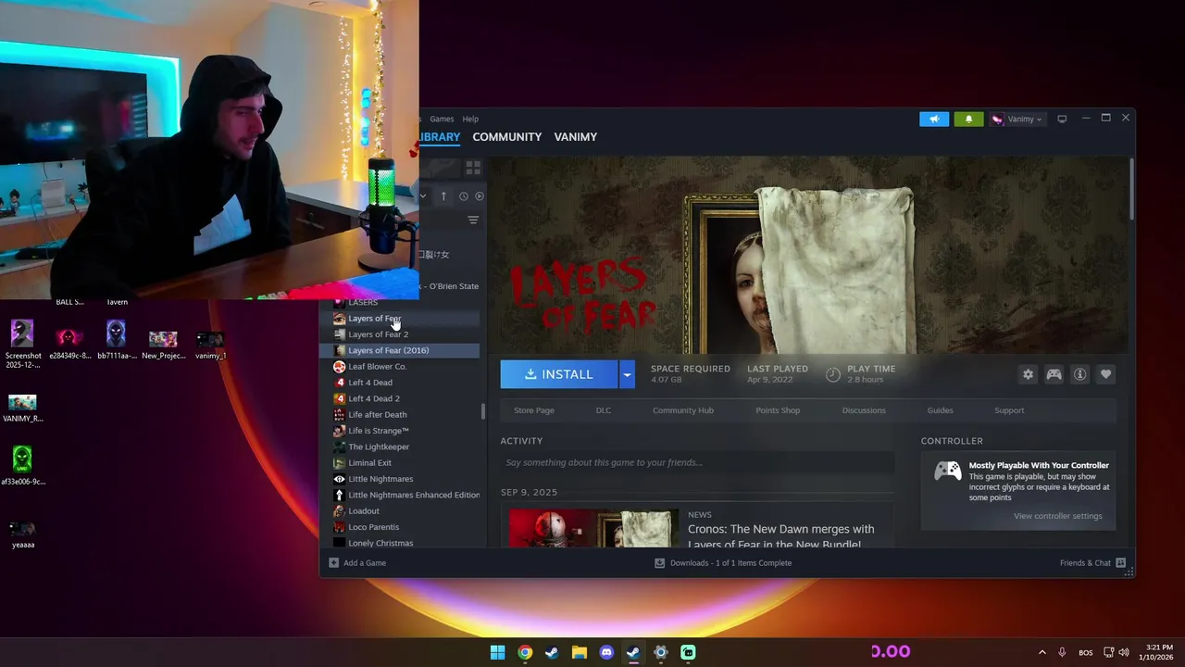Screen dimensions: 1185x667
Task: Expand the install options dropdown arrow
Action: point(627,374)
